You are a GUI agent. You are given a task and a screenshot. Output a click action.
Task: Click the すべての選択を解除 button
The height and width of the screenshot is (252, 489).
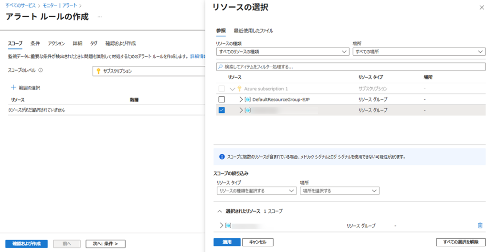(x=460, y=242)
